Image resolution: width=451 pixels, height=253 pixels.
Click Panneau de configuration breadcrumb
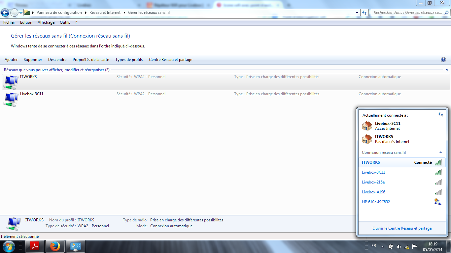coord(59,13)
